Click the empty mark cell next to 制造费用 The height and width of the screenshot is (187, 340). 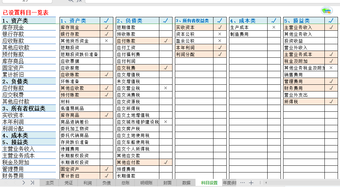coord(274,34)
